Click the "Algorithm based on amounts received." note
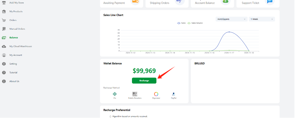The width and height of the screenshot is (295, 118). tap(130, 116)
